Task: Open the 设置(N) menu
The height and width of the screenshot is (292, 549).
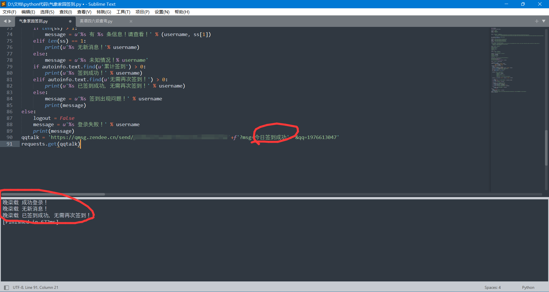Action: (162, 12)
